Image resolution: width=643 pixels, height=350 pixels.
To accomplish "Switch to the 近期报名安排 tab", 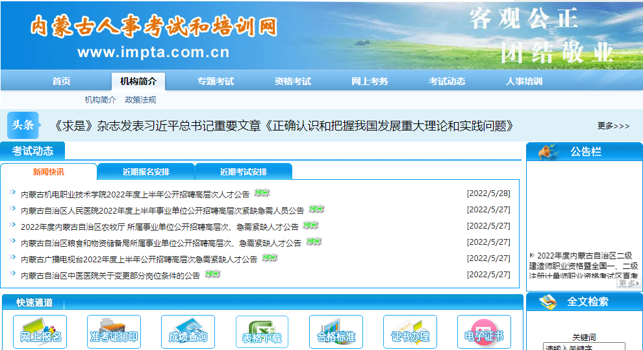I will (146, 172).
